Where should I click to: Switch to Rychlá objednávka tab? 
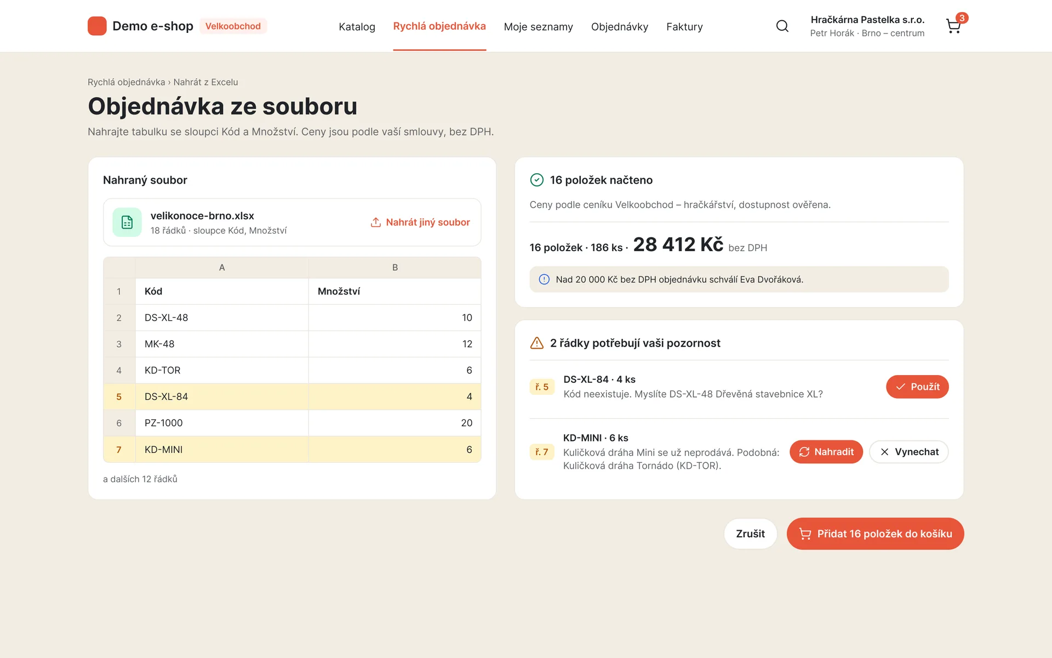(x=439, y=26)
